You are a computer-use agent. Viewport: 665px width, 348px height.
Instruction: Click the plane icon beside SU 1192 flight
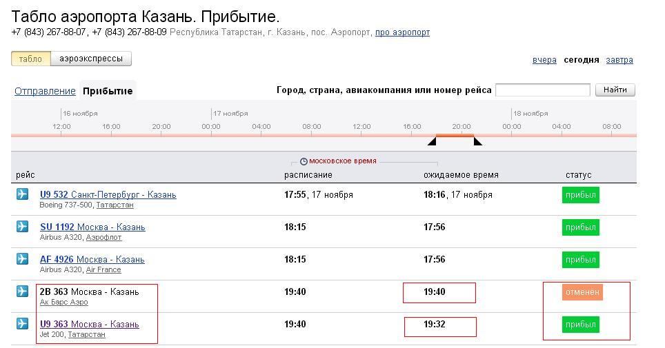click(x=22, y=226)
